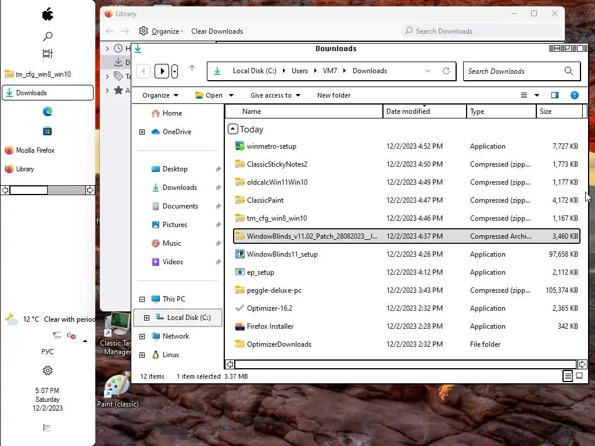Image resolution: width=595 pixels, height=446 pixels.
Task: Collapse the Today group
Action: click(x=232, y=130)
